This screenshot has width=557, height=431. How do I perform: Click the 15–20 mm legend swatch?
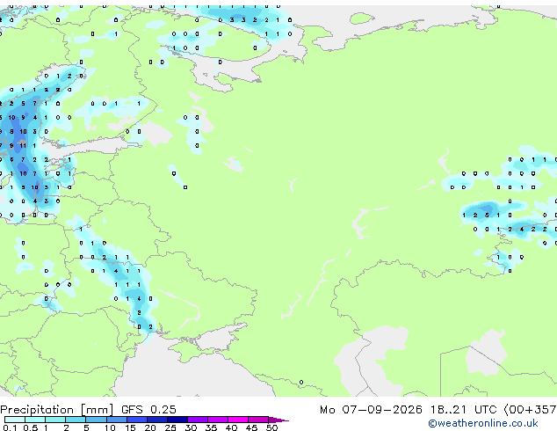pyautogui.click(x=136, y=420)
